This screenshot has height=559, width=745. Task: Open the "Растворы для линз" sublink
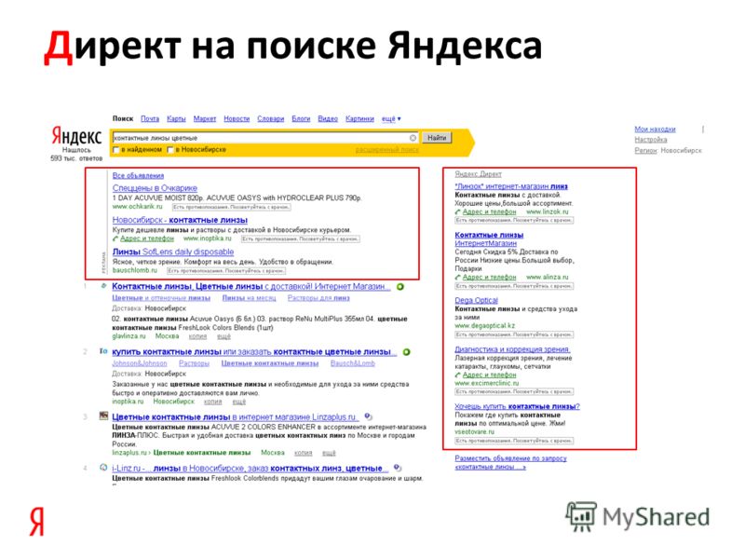click(318, 298)
